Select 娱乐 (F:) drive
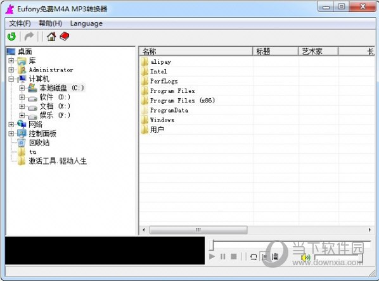The width and height of the screenshot is (379, 281). 55,115
